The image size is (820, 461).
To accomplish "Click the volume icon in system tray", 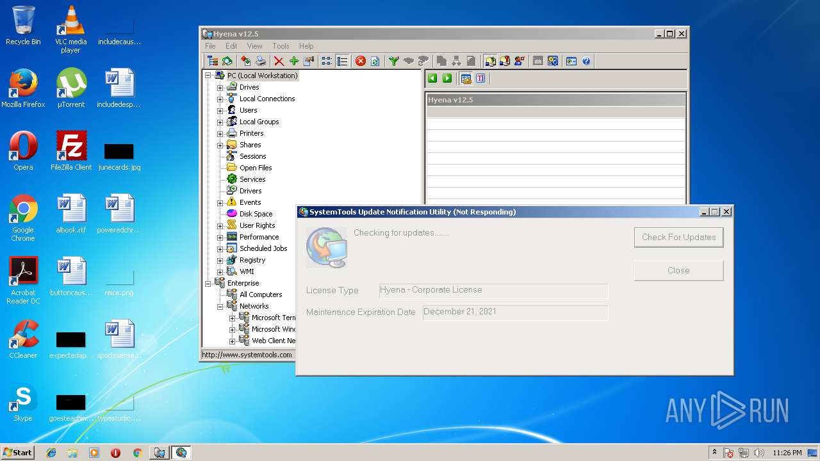I will [x=758, y=453].
